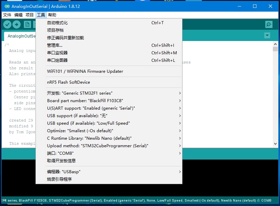Close the Arduino window

(x=270, y=6)
